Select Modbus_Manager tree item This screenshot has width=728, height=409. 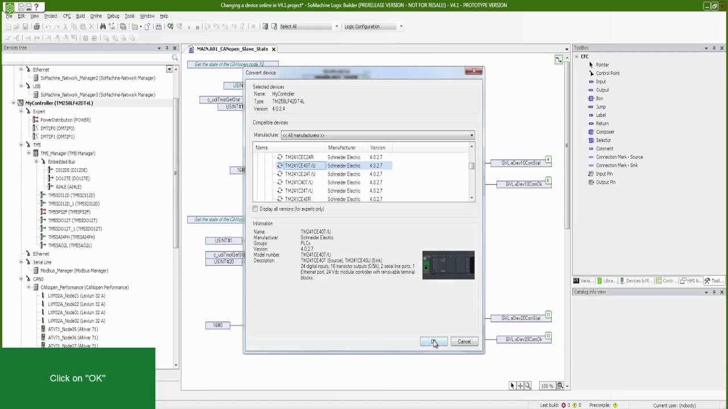pyautogui.click(x=74, y=270)
